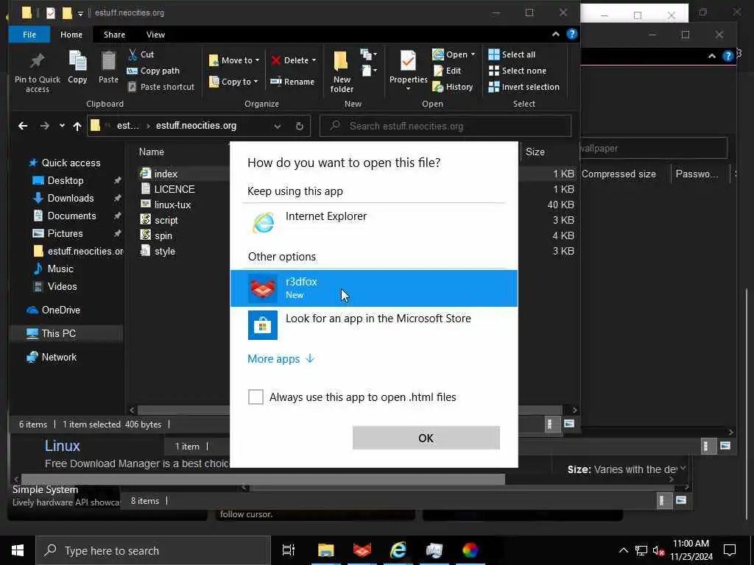754x565 pixels.
Task: Open the Recent locations dropdown arrow
Action: 62,126
